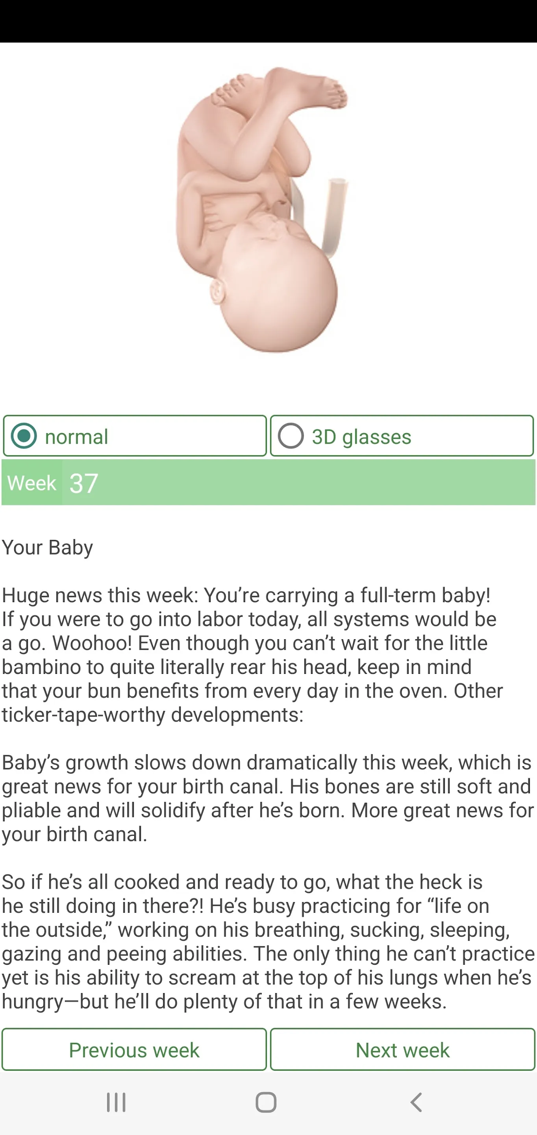Tap the 3D glasses label text
Screen dimensions: 537x1135
361,437
